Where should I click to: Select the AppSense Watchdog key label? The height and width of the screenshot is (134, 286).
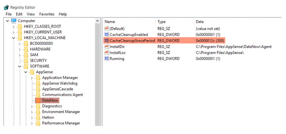coord(60,83)
